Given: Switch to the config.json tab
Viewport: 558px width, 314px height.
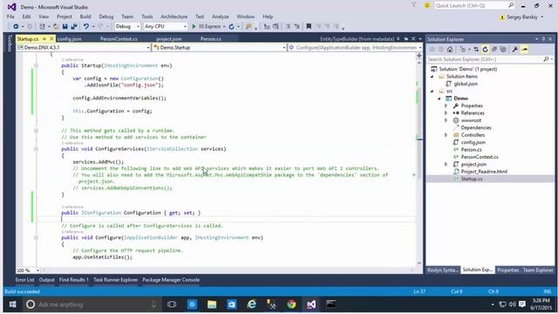Looking at the screenshot, I should pos(70,38).
